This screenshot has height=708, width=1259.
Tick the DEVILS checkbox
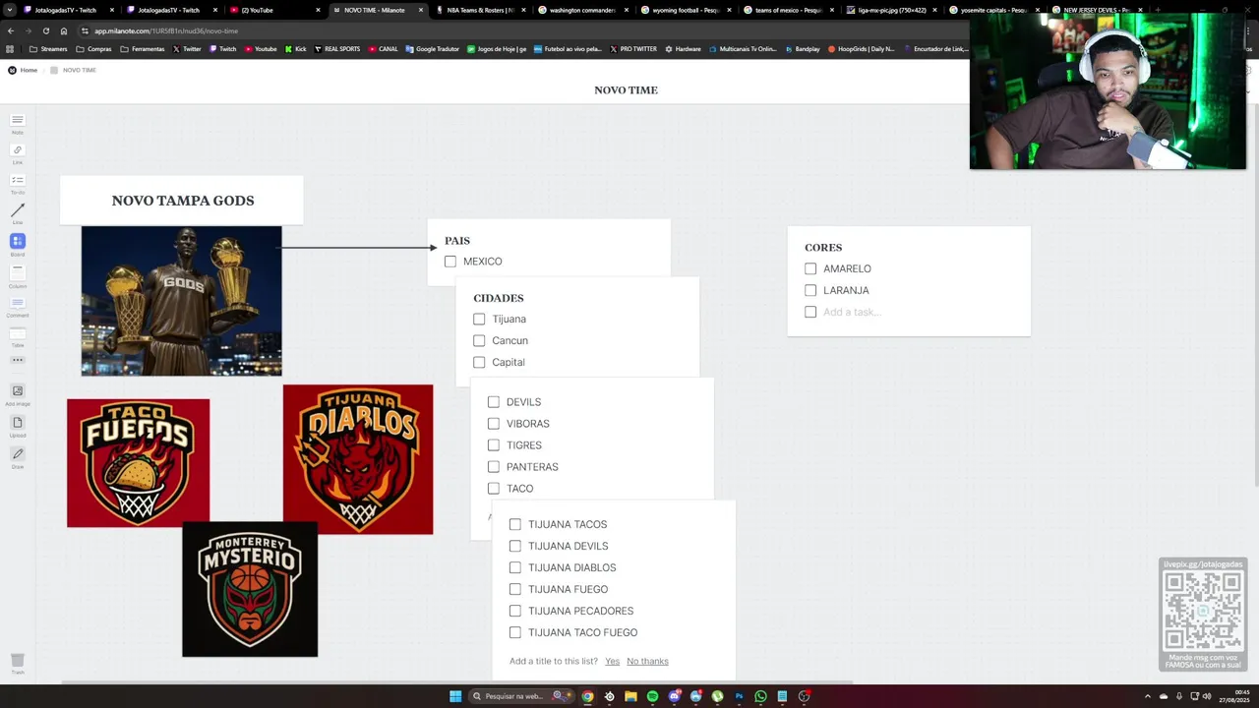point(494,402)
